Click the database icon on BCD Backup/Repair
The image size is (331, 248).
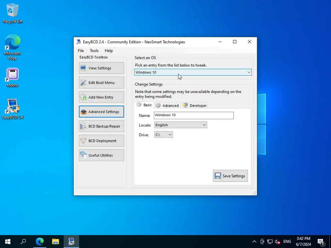point(83,126)
